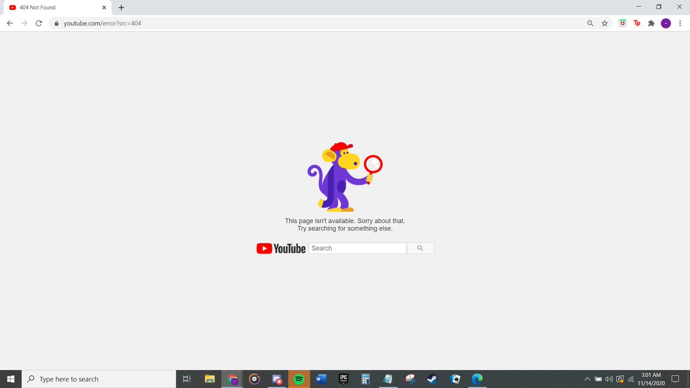Image resolution: width=690 pixels, height=388 pixels.
Task: Open the Extensions puzzle piece menu
Action: 651,24
